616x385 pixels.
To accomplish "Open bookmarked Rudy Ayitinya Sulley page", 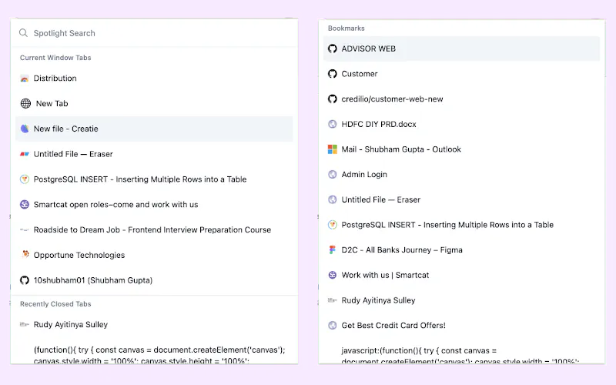I will pyautogui.click(x=461, y=300).
